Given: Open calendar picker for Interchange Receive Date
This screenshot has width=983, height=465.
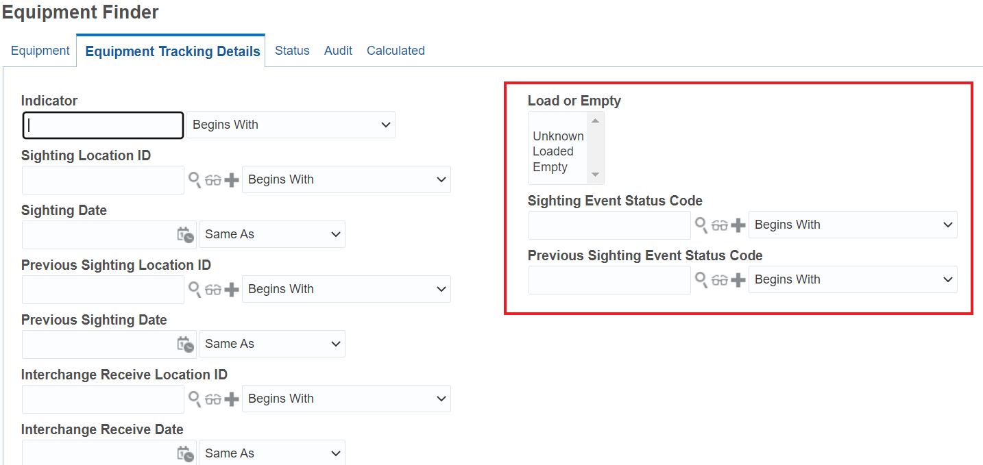Looking at the screenshot, I should [185, 453].
